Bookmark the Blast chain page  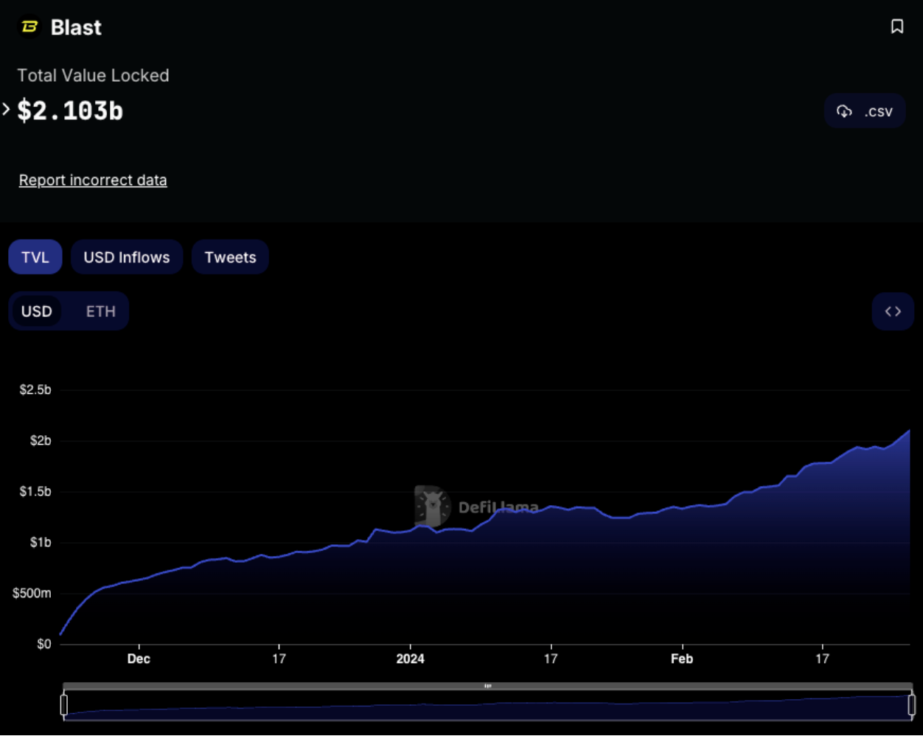tap(896, 27)
